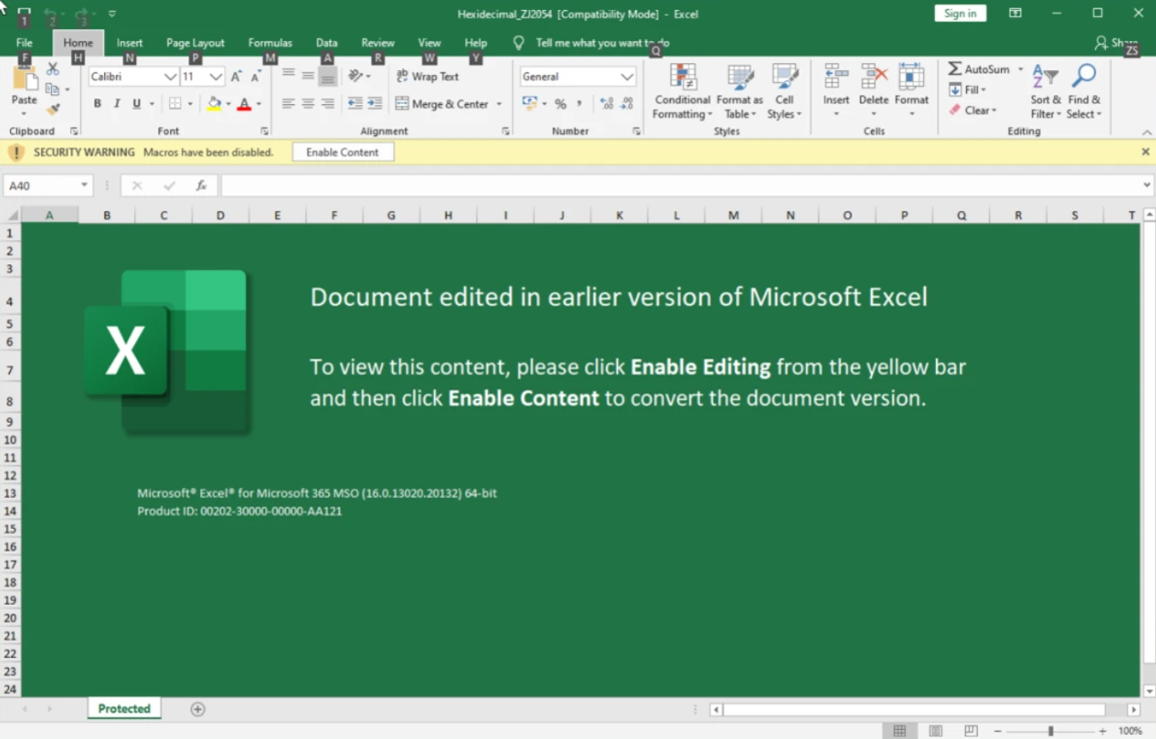Image resolution: width=1156 pixels, height=739 pixels.
Task: Set Align Right for cell text
Action: tap(328, 104)
